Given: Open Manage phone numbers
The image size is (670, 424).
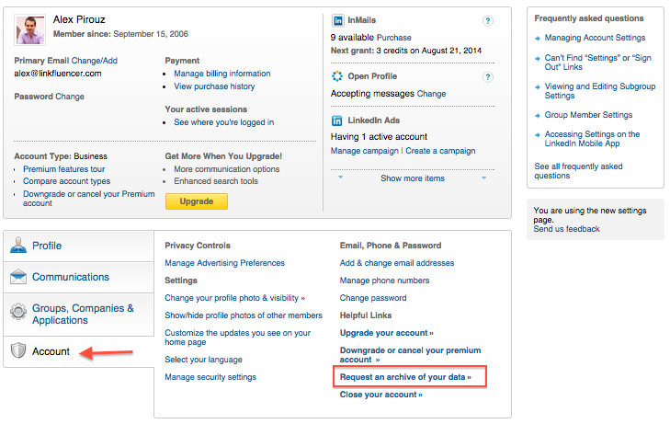Looking at the screenshot, I should [384, 281].
